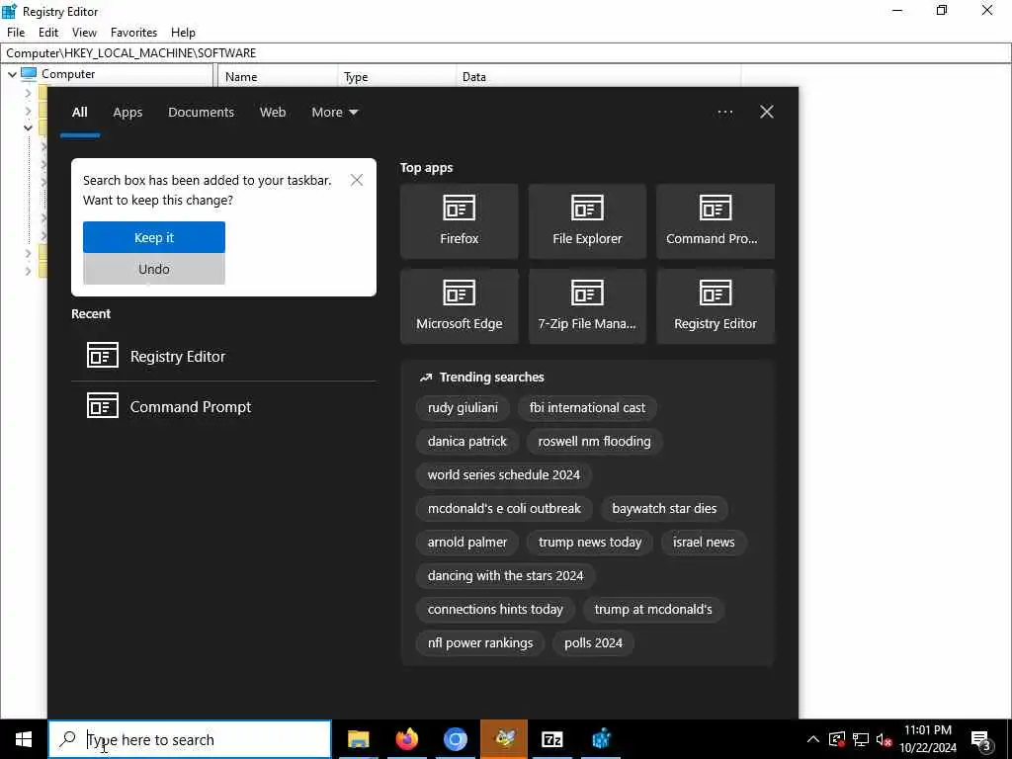Launch Firefox from the taskbar
This screenshot has width=1012, height=759.
tap(406, 739)
